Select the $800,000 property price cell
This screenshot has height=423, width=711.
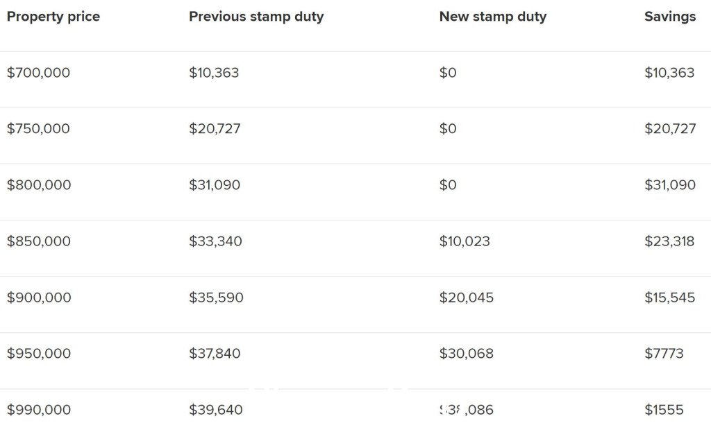click(x=39, y=184)
